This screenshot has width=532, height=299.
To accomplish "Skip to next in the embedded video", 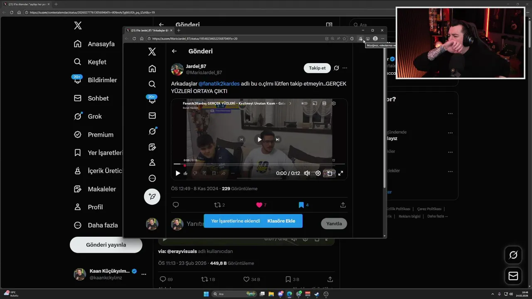I will click(278, 140).
